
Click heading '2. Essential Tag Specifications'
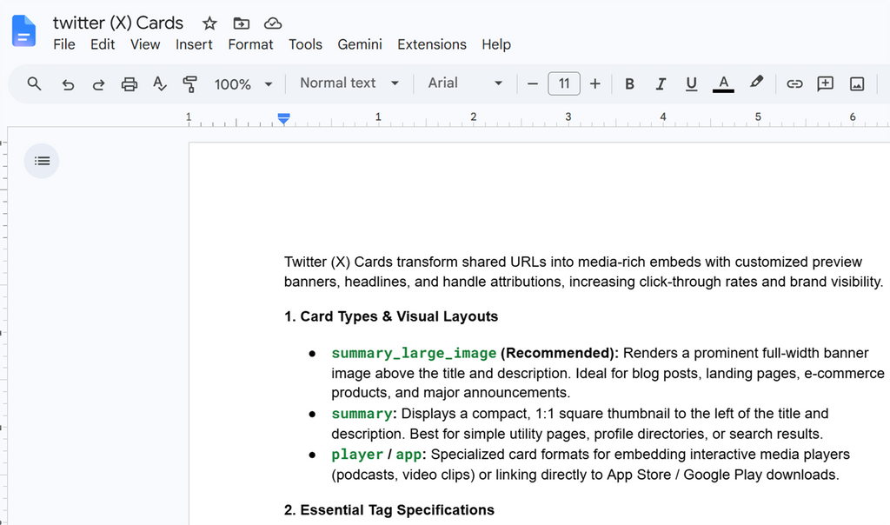(x=389, y=510)
